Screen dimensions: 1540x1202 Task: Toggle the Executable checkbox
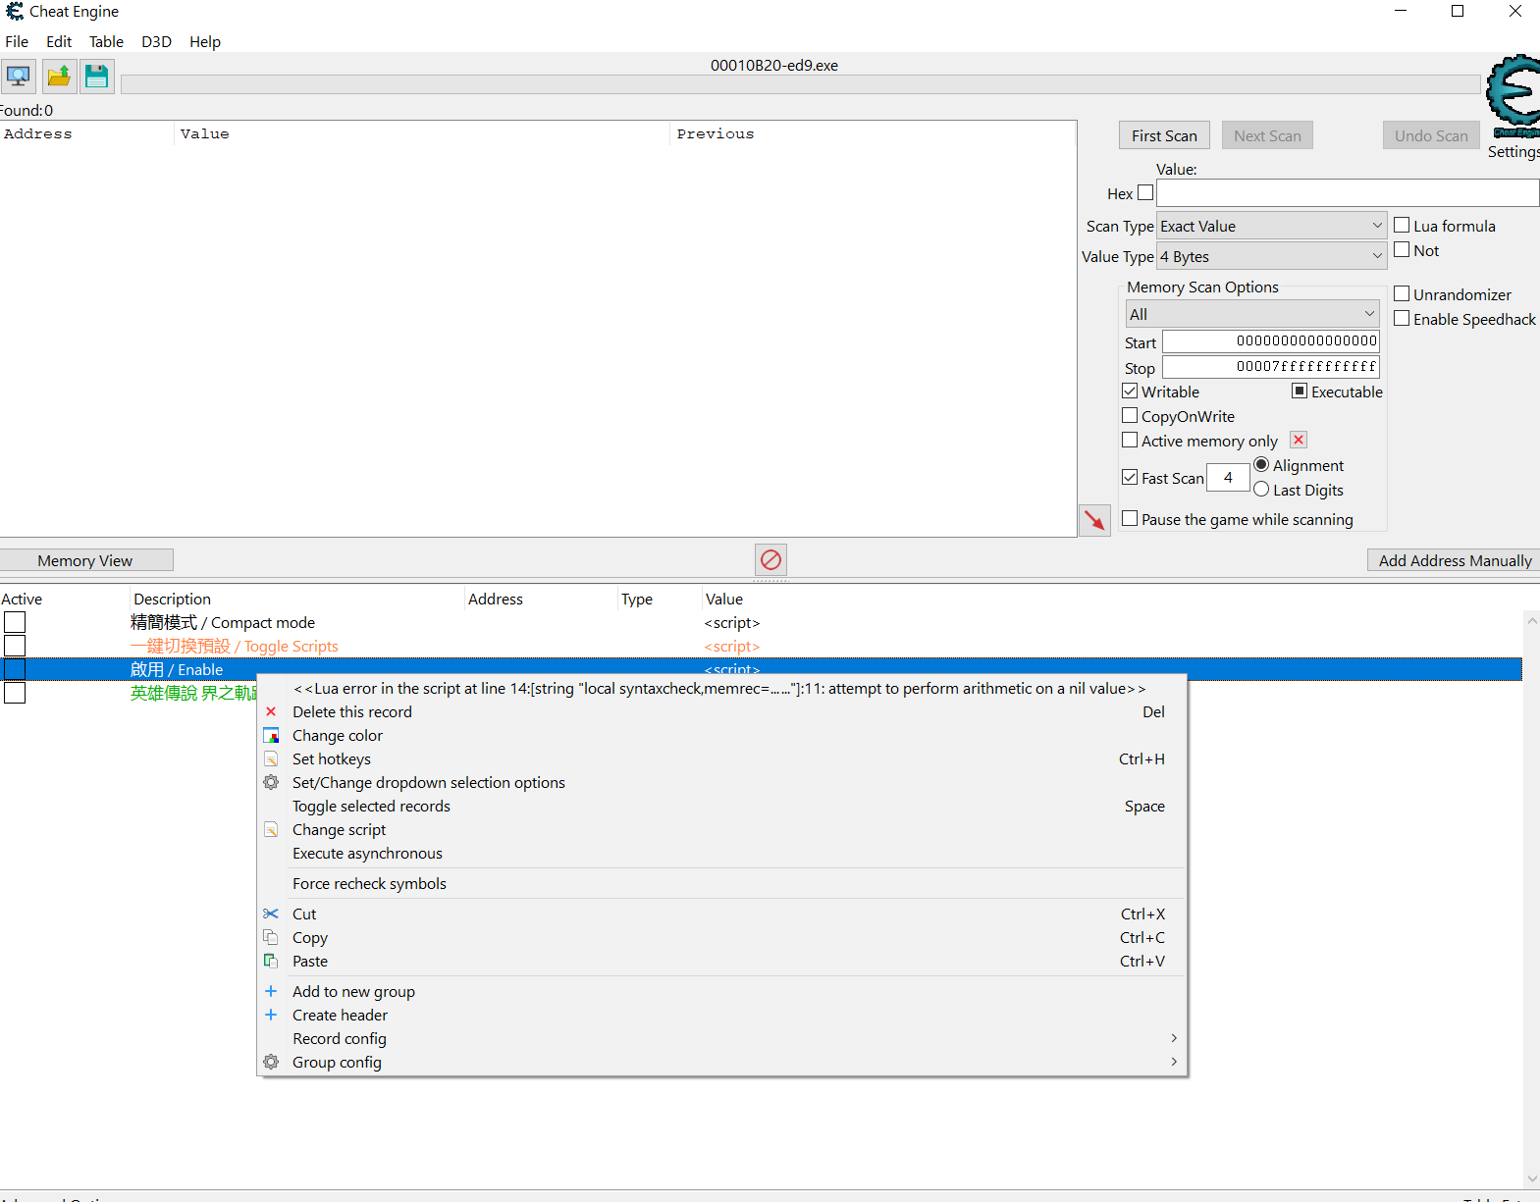click(1300, 392)
